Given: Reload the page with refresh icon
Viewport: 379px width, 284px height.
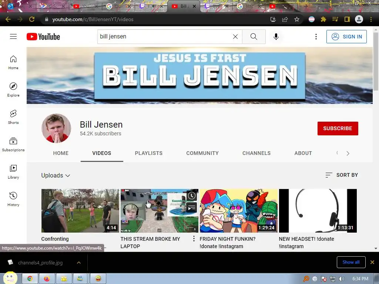Looking at the screenshot, I should pyautogui.click(x=32, y=19).
